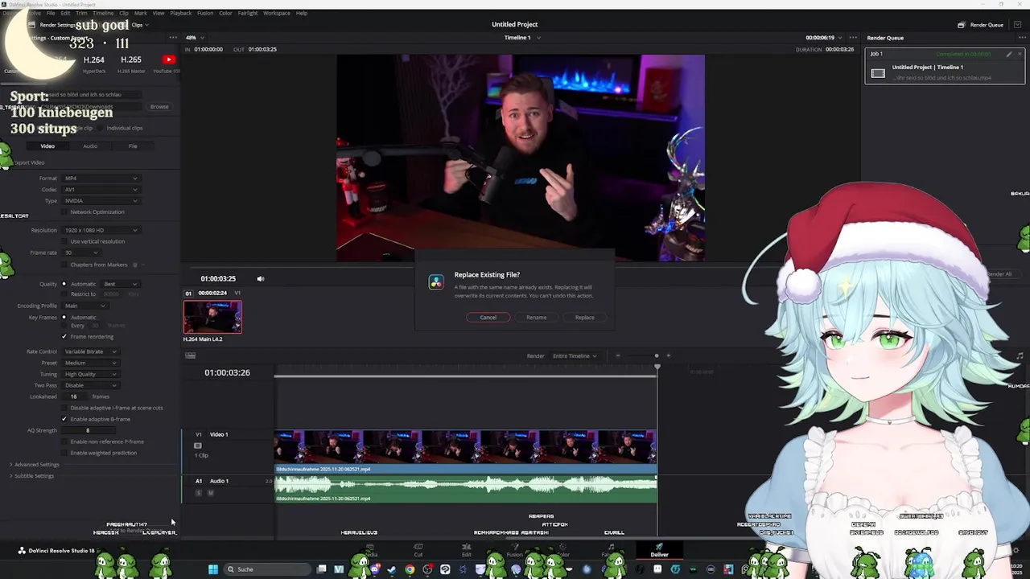Select the Restrict to quality radio button
Viewport: 1030px width, 579px height.
pos(64,294)
